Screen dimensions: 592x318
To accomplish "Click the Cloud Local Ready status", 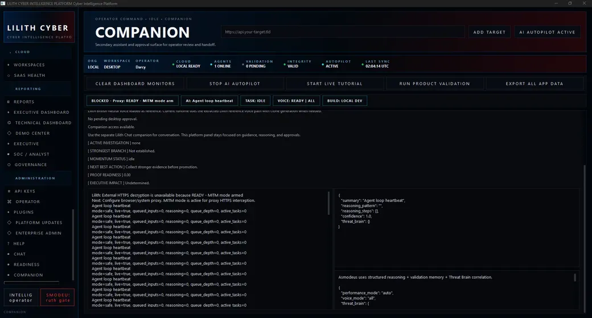I will (188, 64).
